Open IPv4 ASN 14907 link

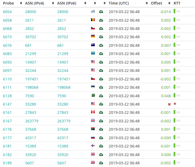(31, 62)
